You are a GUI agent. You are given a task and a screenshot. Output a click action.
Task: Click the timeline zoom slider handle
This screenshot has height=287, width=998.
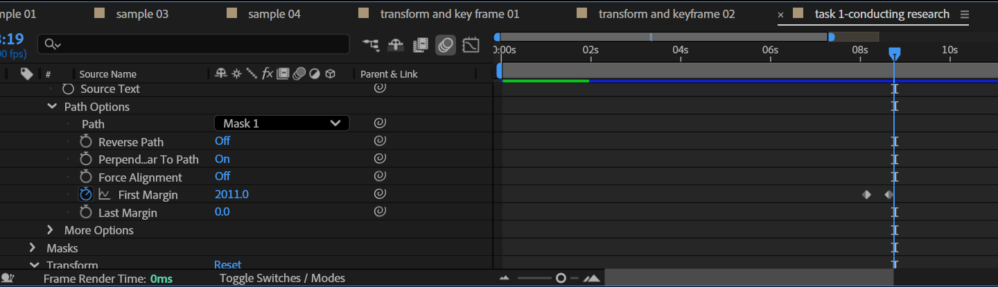coord(561,278)
